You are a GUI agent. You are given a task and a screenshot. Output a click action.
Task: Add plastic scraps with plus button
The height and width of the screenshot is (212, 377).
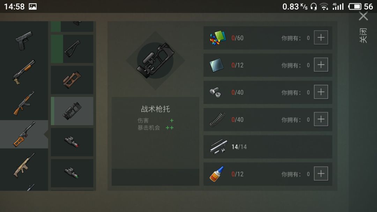(x=321, y=37)
